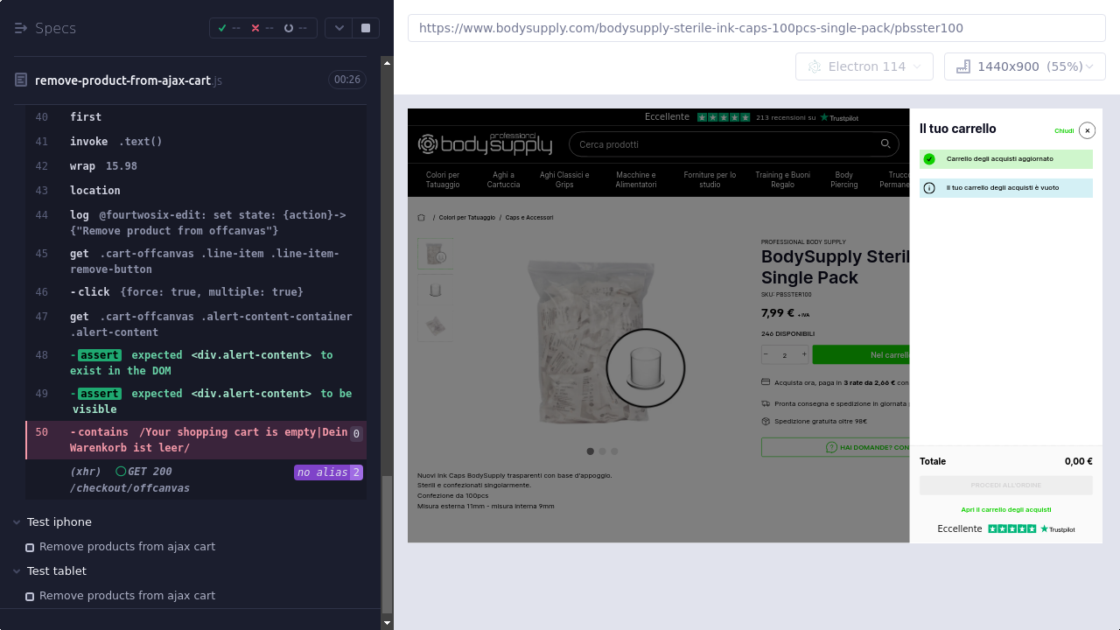Click the Specs list icon

pyautogui.click(x=21, y=28)
